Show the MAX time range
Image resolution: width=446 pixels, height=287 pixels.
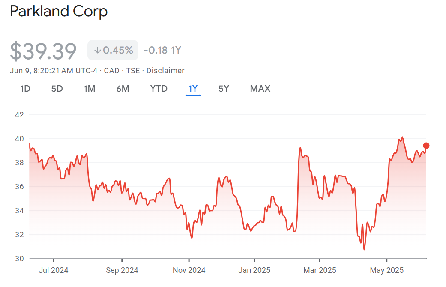[260, 89]
